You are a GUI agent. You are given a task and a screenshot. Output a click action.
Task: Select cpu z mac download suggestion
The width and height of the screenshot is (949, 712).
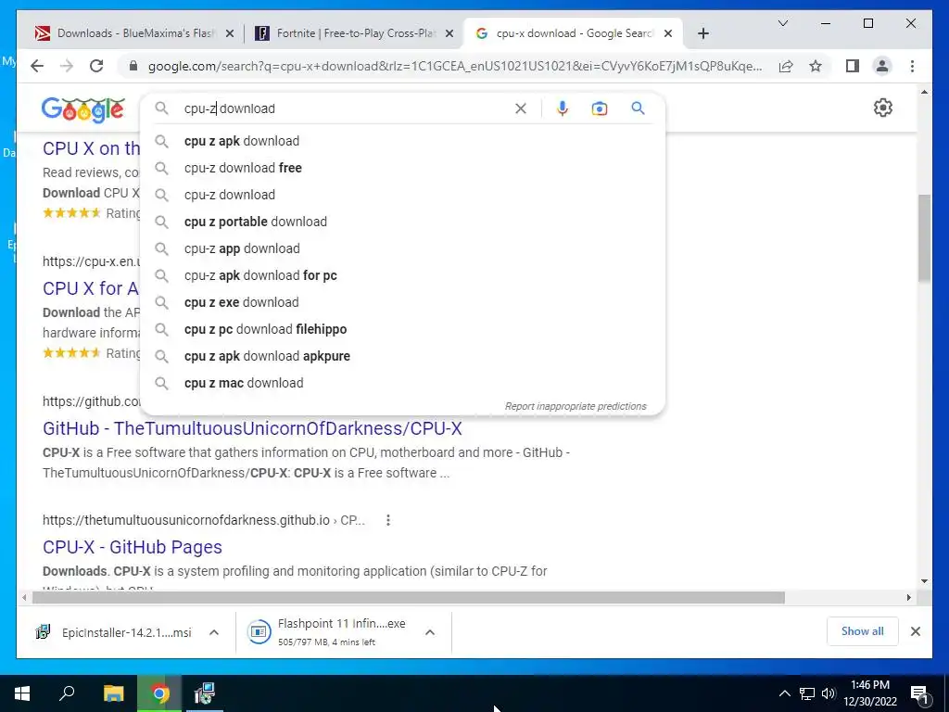tap(402, 383)
